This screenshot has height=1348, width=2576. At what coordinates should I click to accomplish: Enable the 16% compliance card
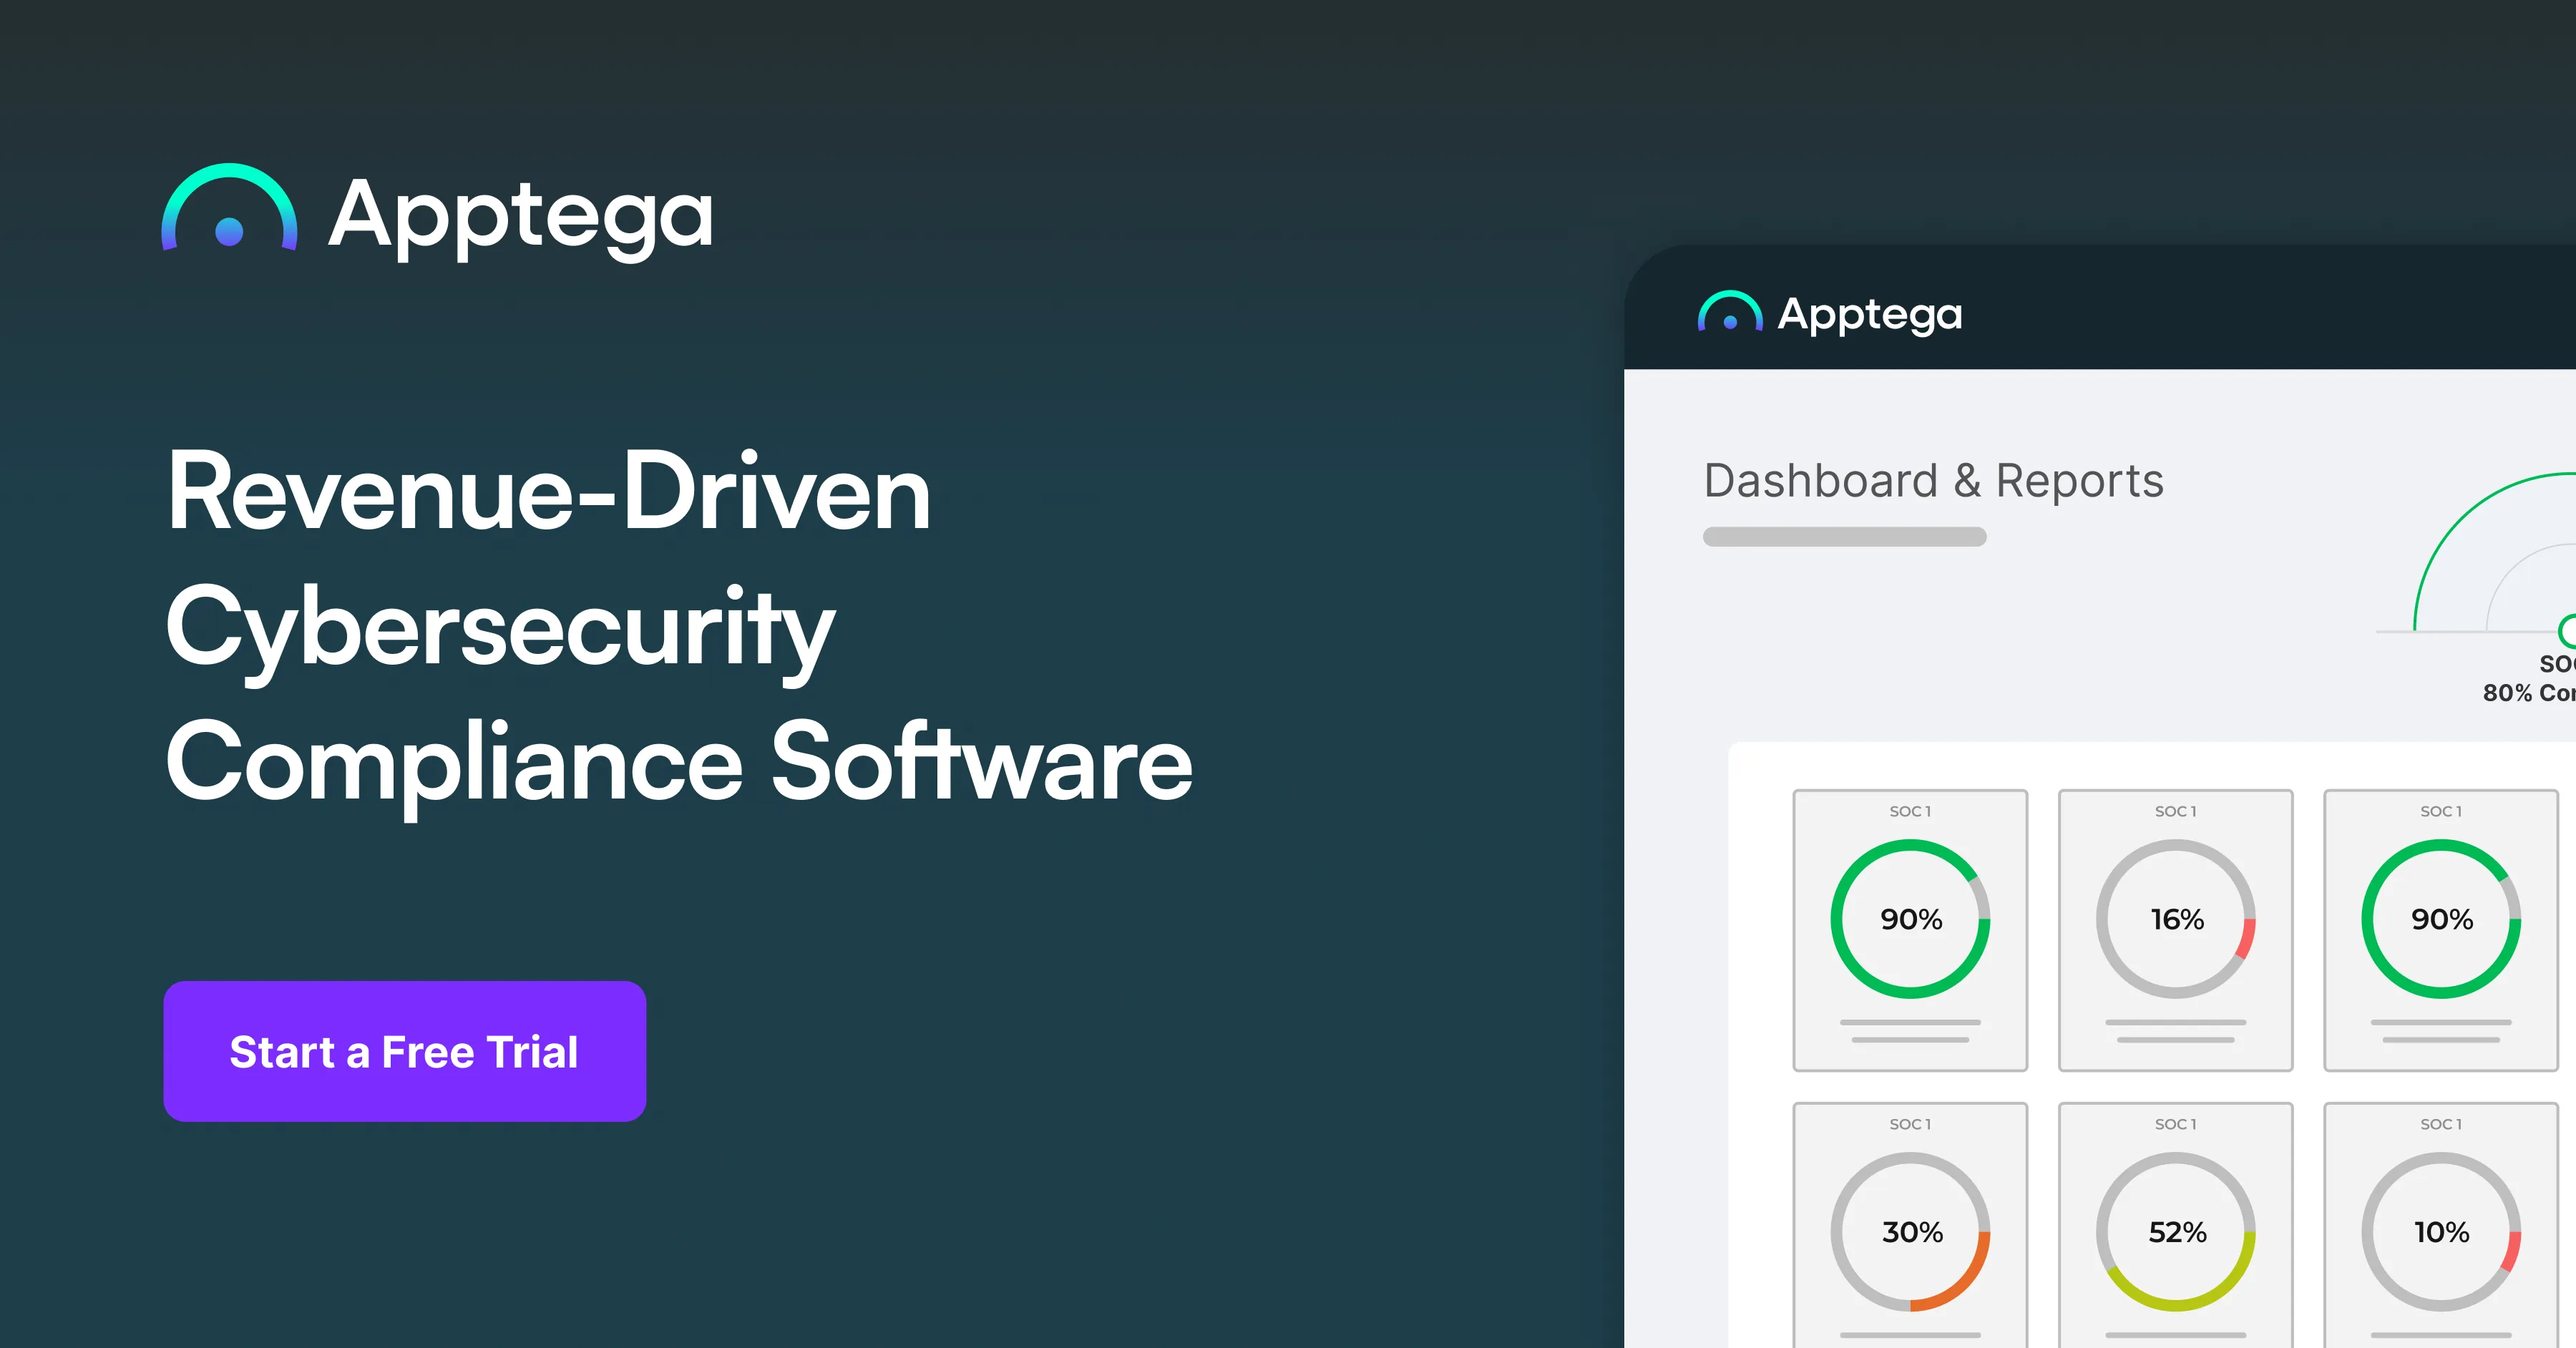(2176, 930)
